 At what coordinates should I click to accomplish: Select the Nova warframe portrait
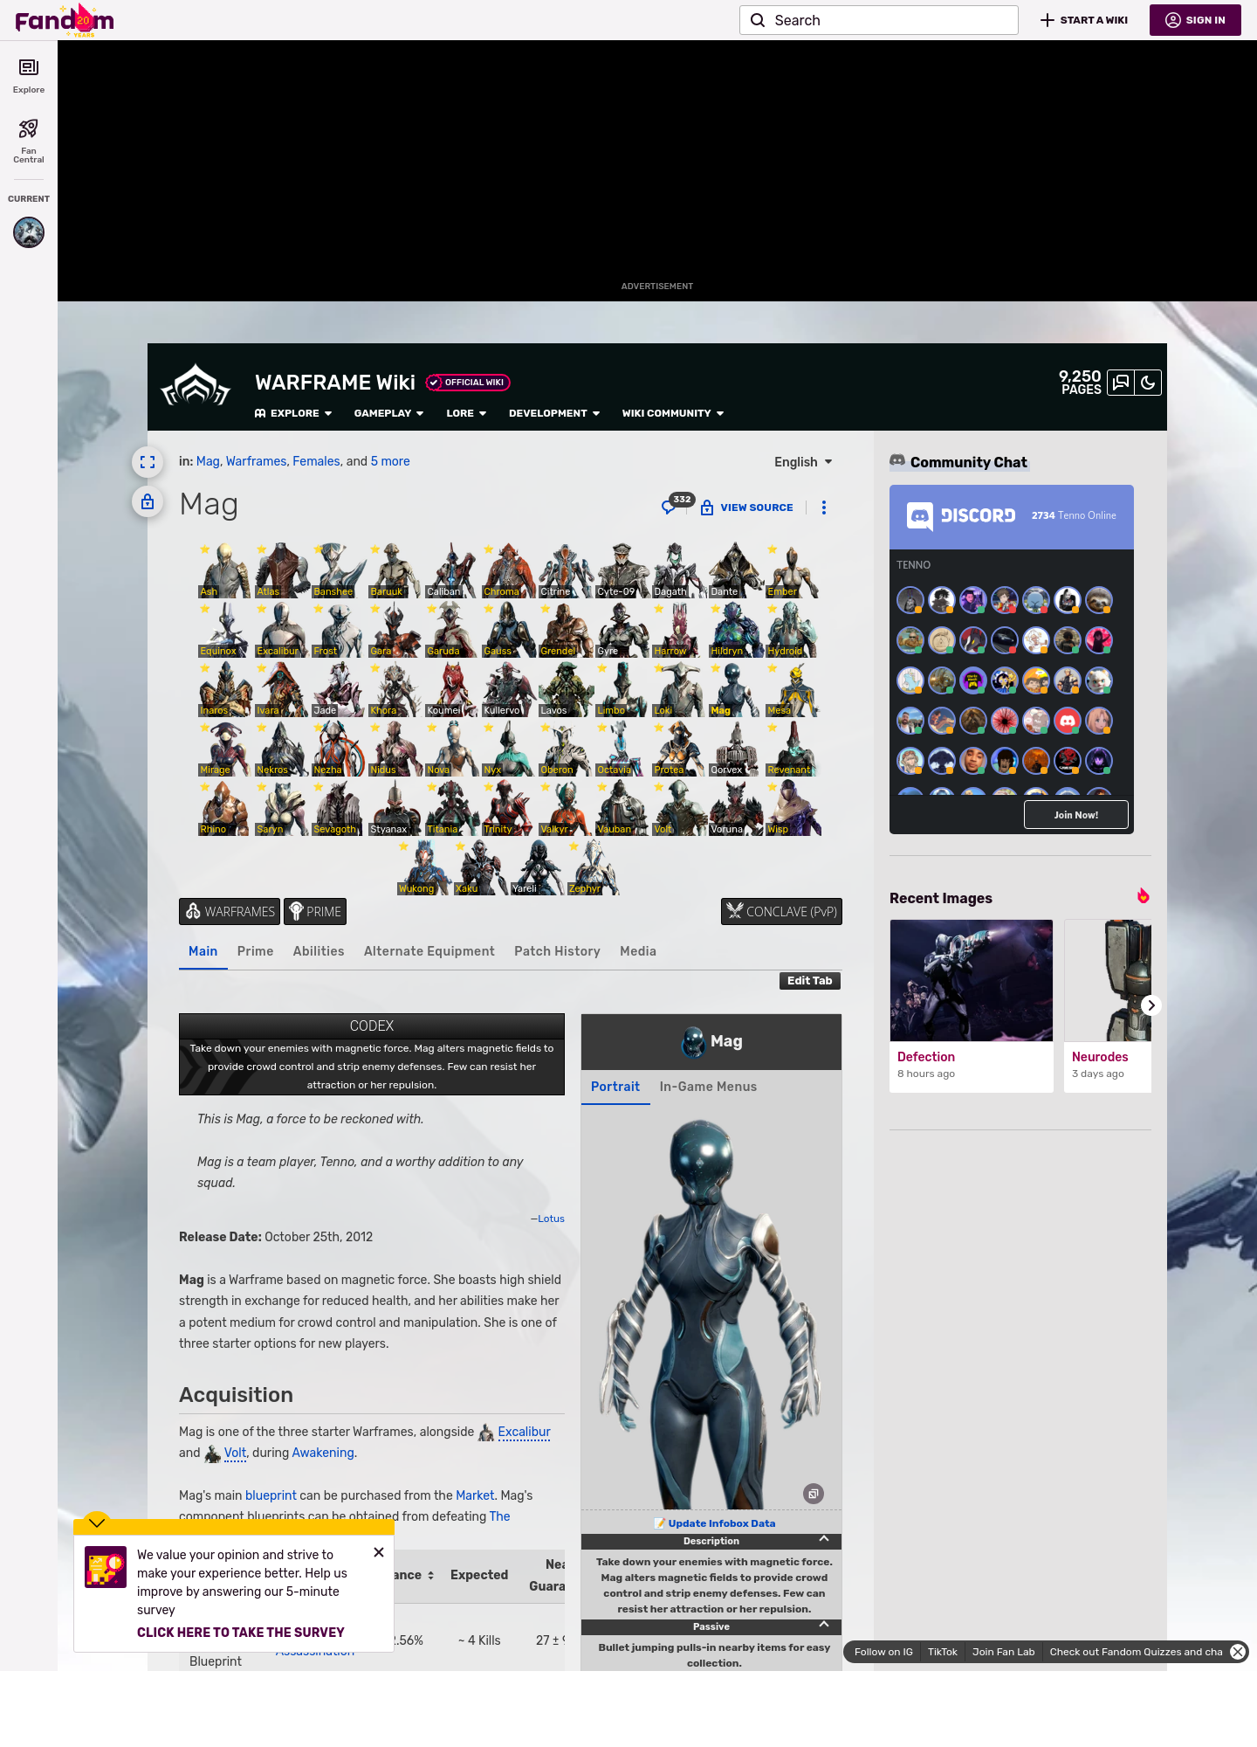point(452,748)
